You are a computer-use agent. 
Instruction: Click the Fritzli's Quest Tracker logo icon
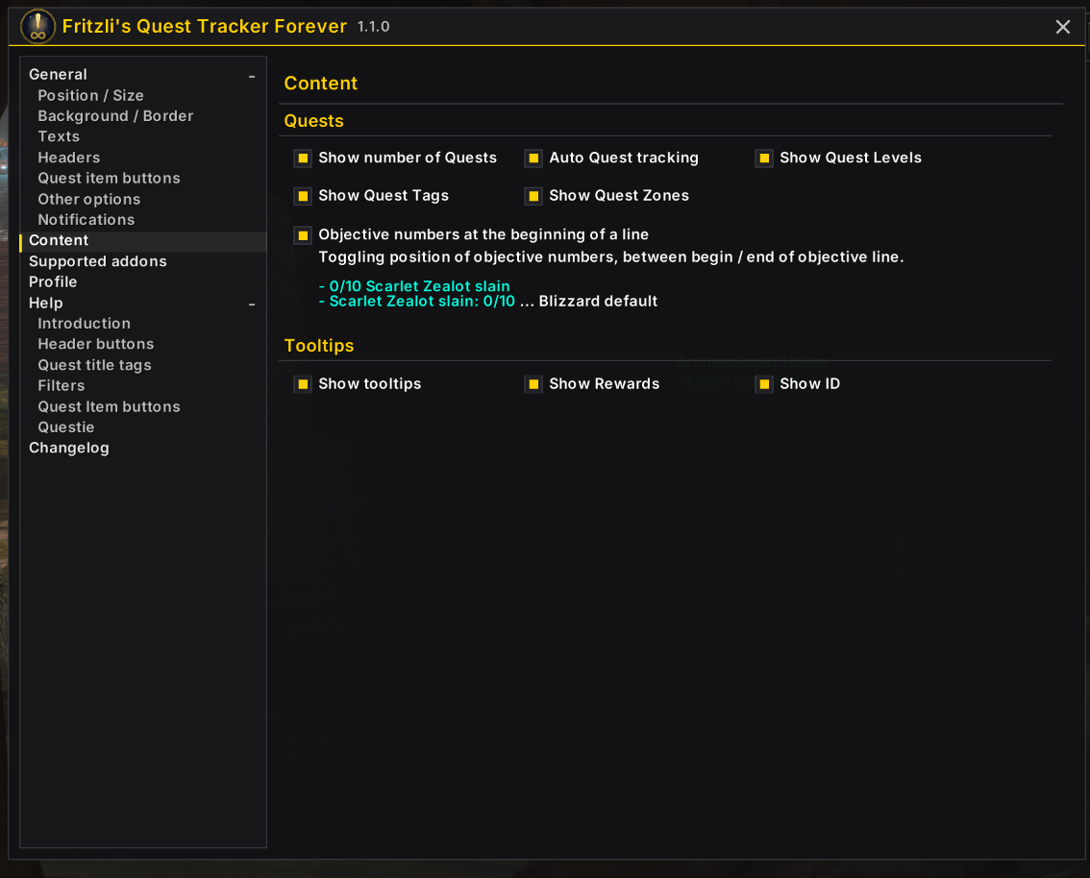pos(37,26)
